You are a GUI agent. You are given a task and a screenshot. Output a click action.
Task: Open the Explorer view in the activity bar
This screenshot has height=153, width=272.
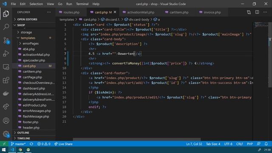tap(6, 14)
